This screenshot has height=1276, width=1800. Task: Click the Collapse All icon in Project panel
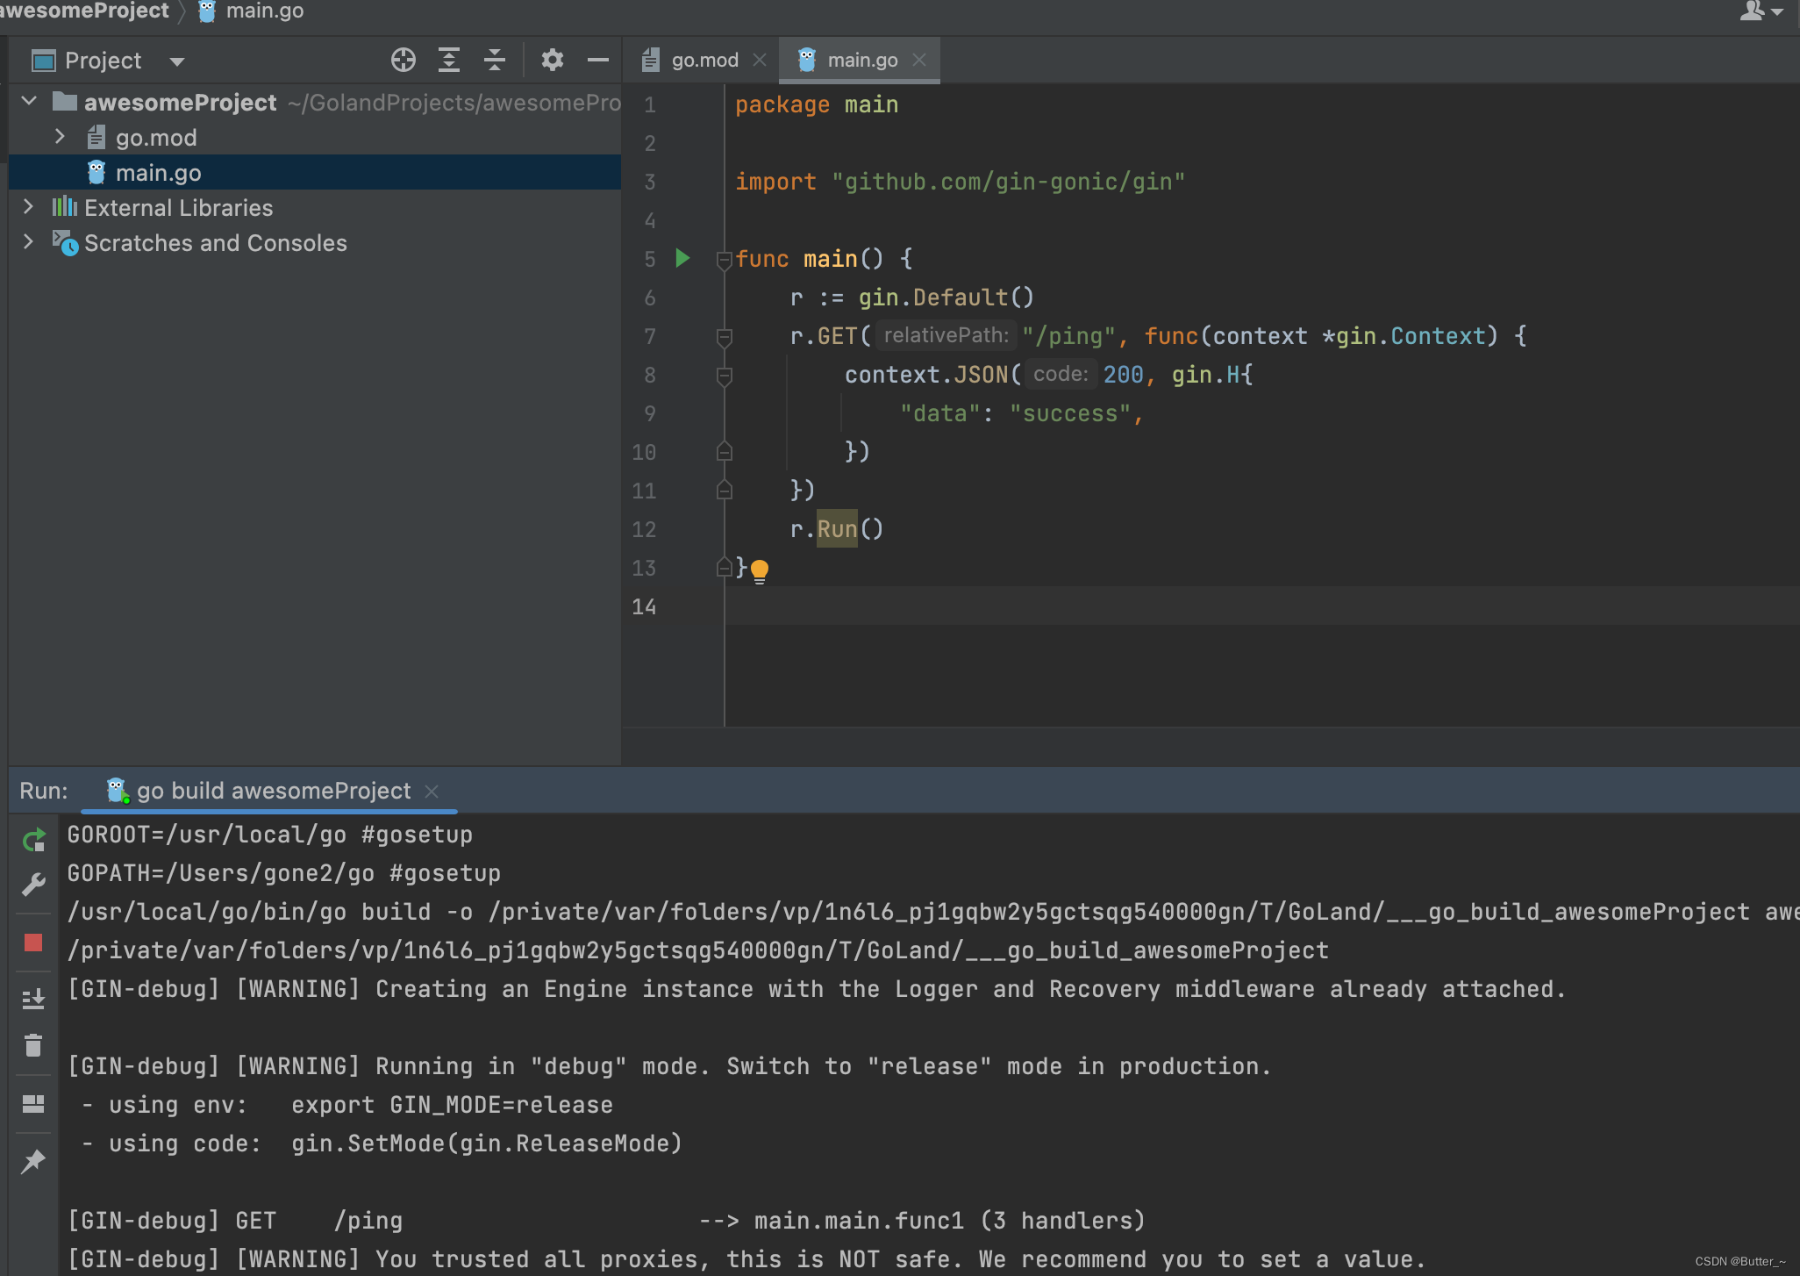click(495, 60)
